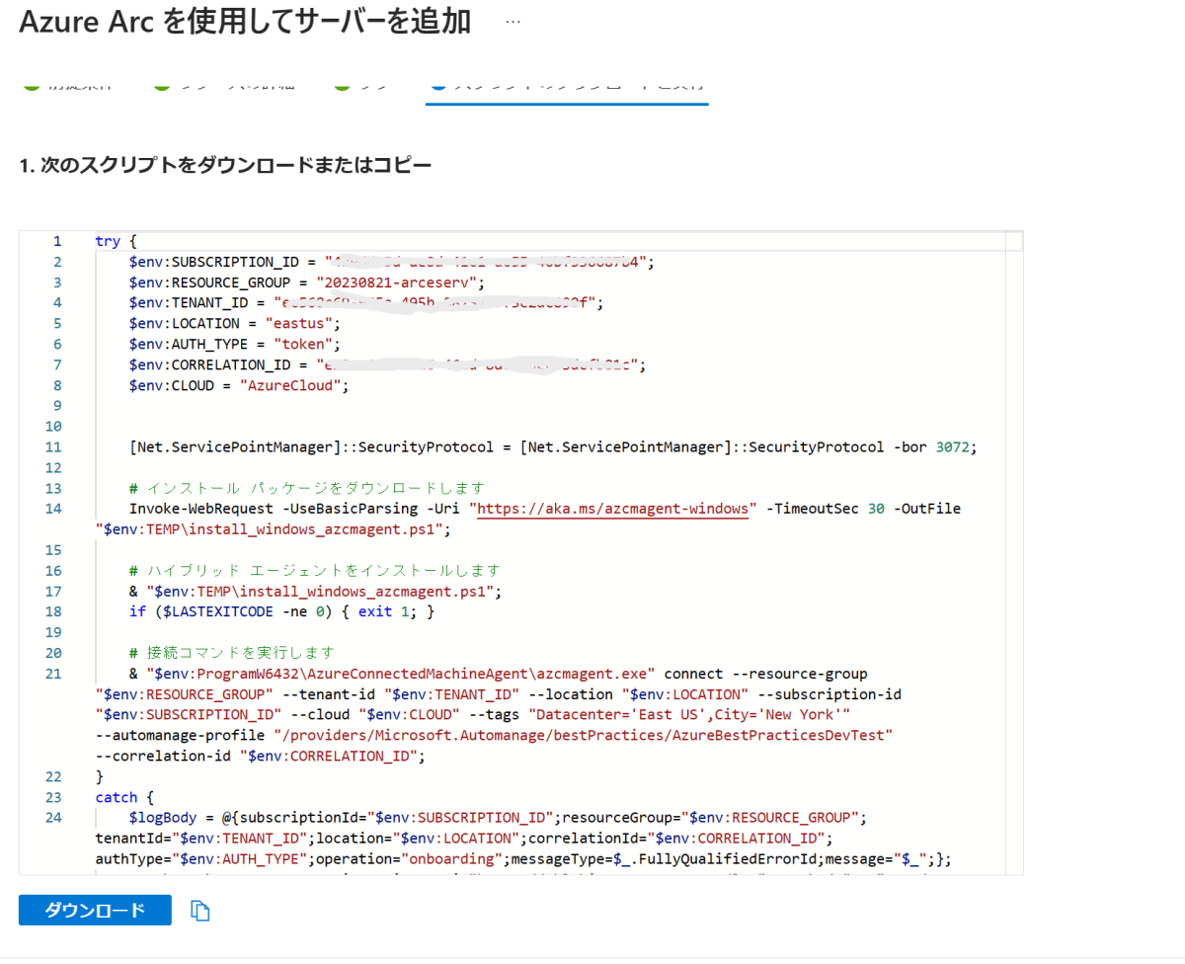Click the '$env:SUBSCRIPTION_ID =' assignment on line 2
1185x964 pixels.
point(221,262)
